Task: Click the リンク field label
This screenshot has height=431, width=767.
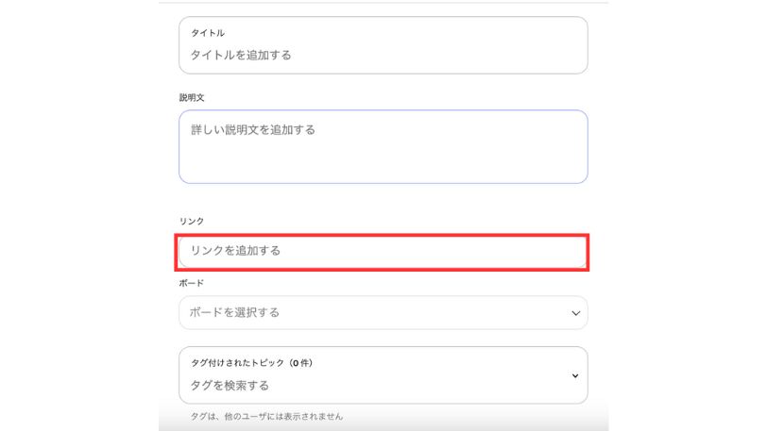Action: click(x=192, y=221)
